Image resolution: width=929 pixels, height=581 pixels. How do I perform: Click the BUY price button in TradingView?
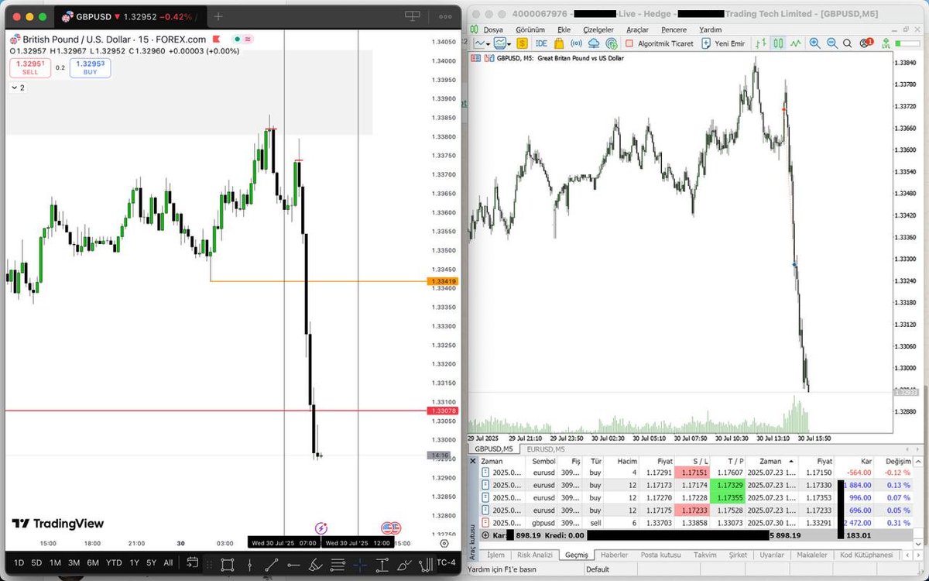tap(90, 68)
